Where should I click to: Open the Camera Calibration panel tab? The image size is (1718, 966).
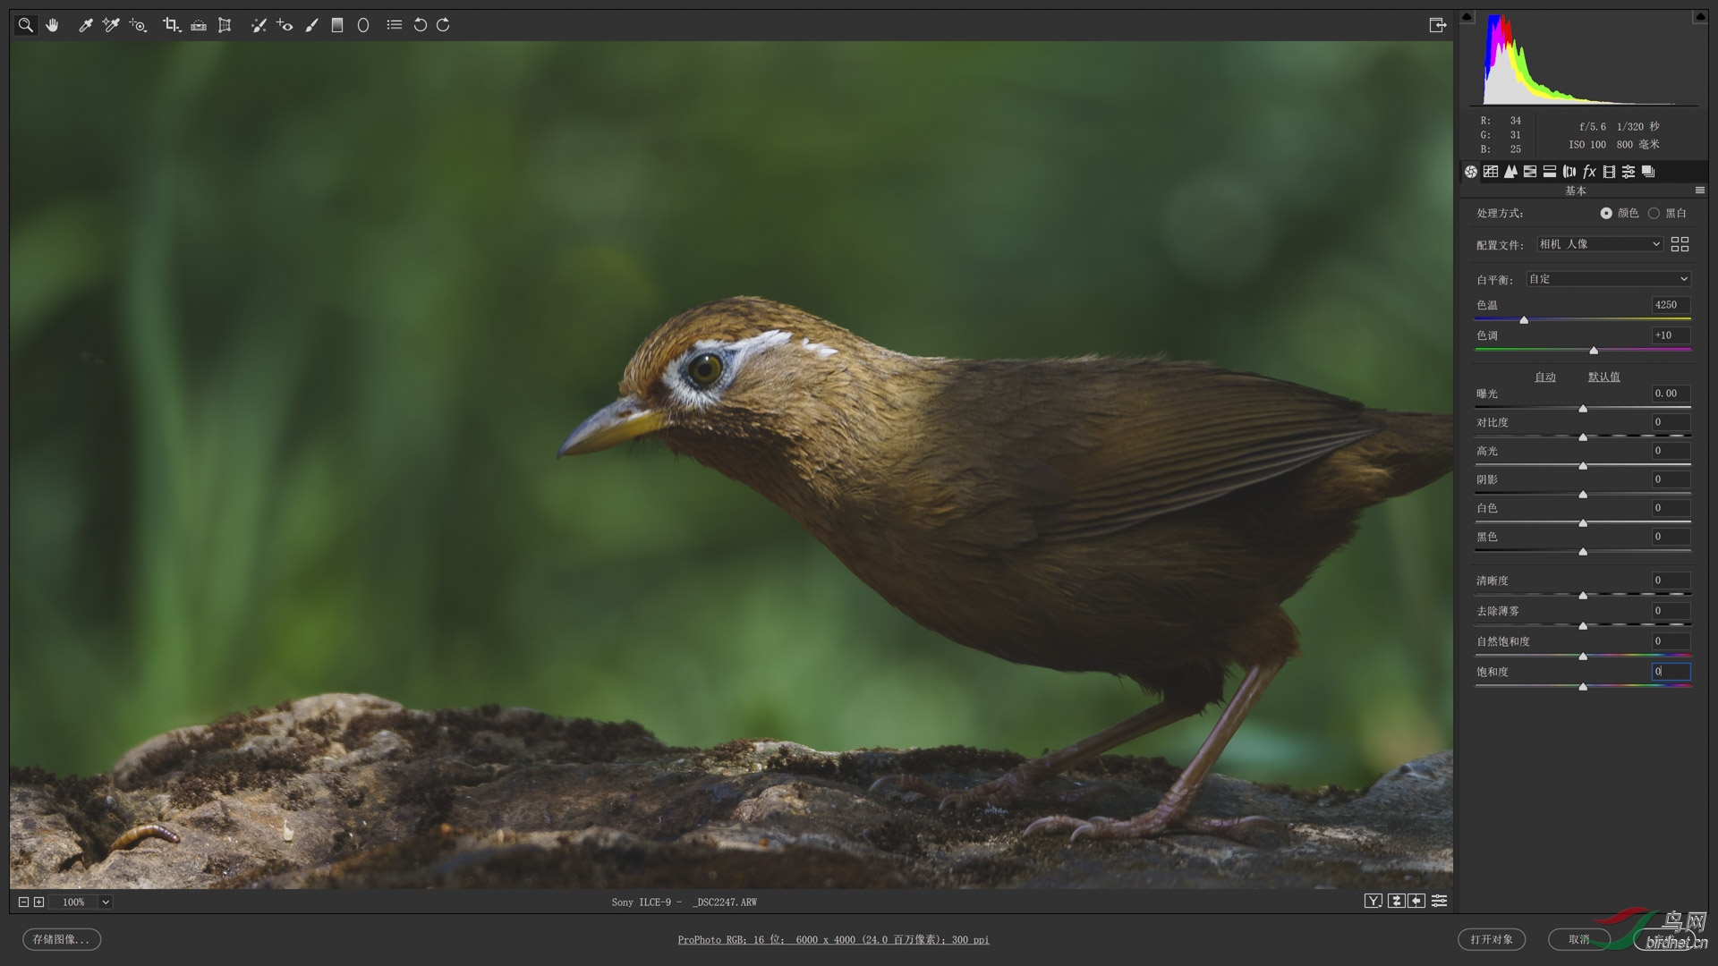(x=1609, y=172)
